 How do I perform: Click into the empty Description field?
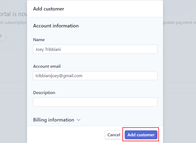pos(95,102)
